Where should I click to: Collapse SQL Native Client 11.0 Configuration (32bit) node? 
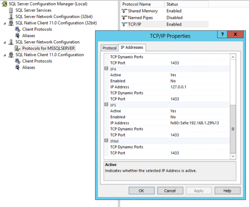click(4, 23)
